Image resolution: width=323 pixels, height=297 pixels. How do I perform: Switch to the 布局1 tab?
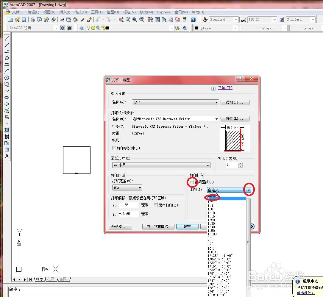pyautogui.click(x=51, y=279)
